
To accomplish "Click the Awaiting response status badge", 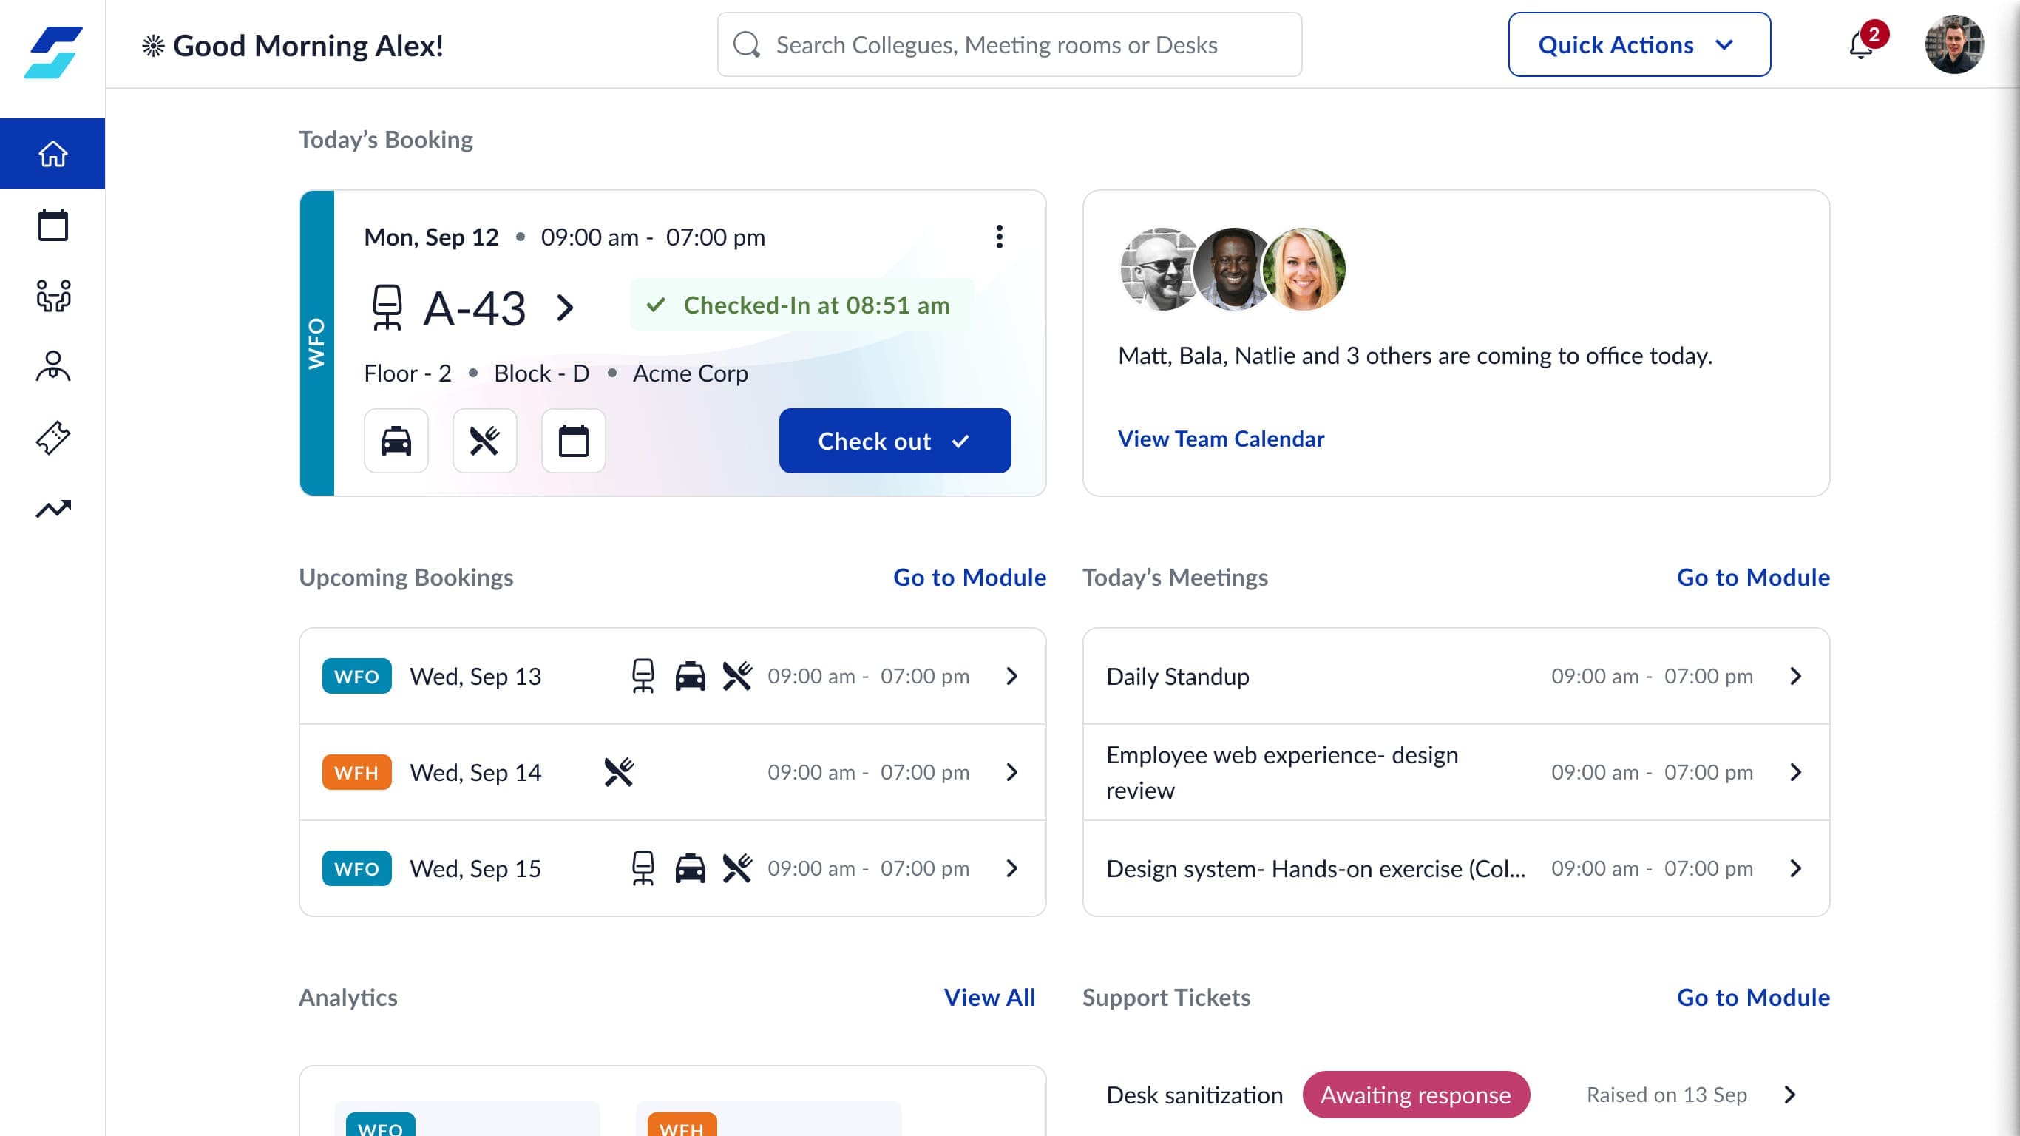I will coord(1415,1095).
